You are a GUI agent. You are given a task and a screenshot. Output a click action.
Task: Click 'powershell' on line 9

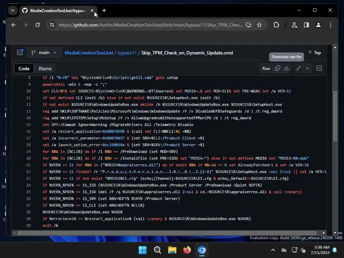point(54,84)
